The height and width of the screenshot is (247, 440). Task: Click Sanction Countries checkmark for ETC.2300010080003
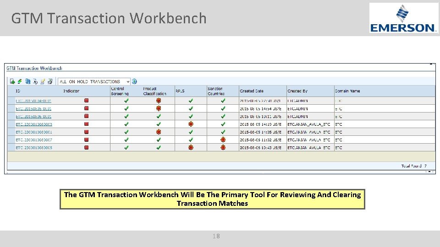click(x=223, y=124)
